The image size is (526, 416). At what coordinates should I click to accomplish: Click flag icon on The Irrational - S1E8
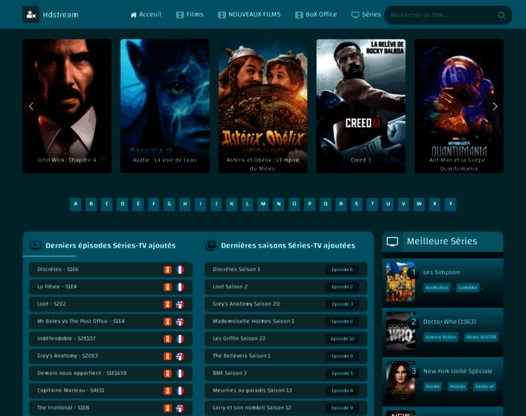click(x=180, y=408)
